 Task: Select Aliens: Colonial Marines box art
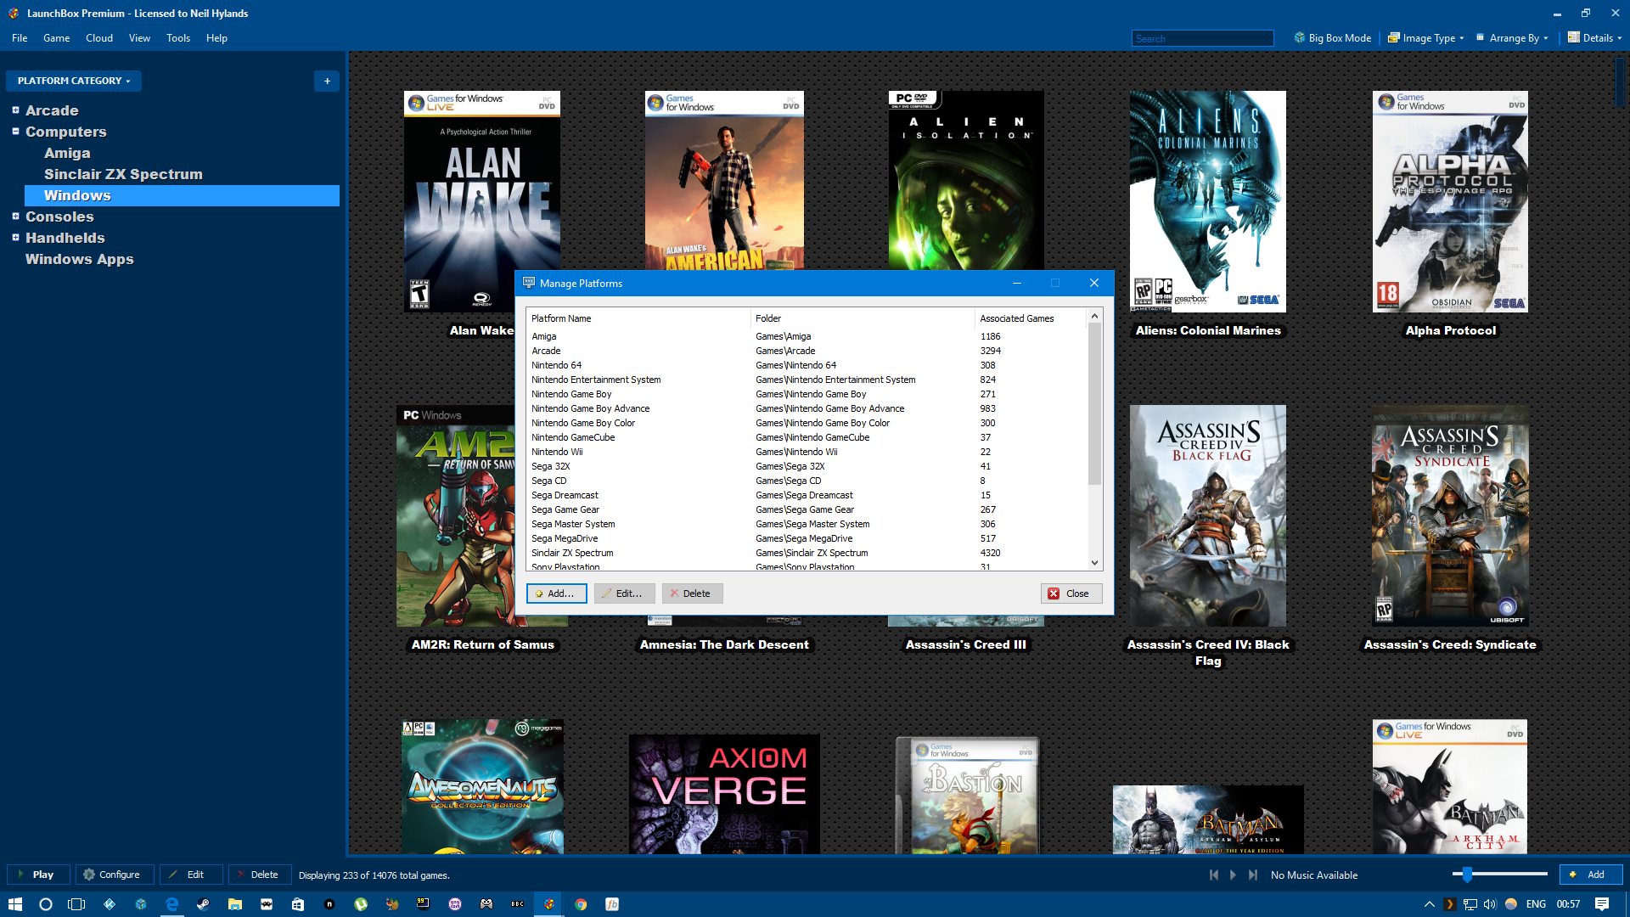(1207, 201)
